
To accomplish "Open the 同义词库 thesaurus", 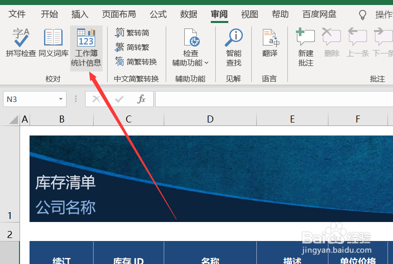I will pyautogui.click(x=54, y=42).
